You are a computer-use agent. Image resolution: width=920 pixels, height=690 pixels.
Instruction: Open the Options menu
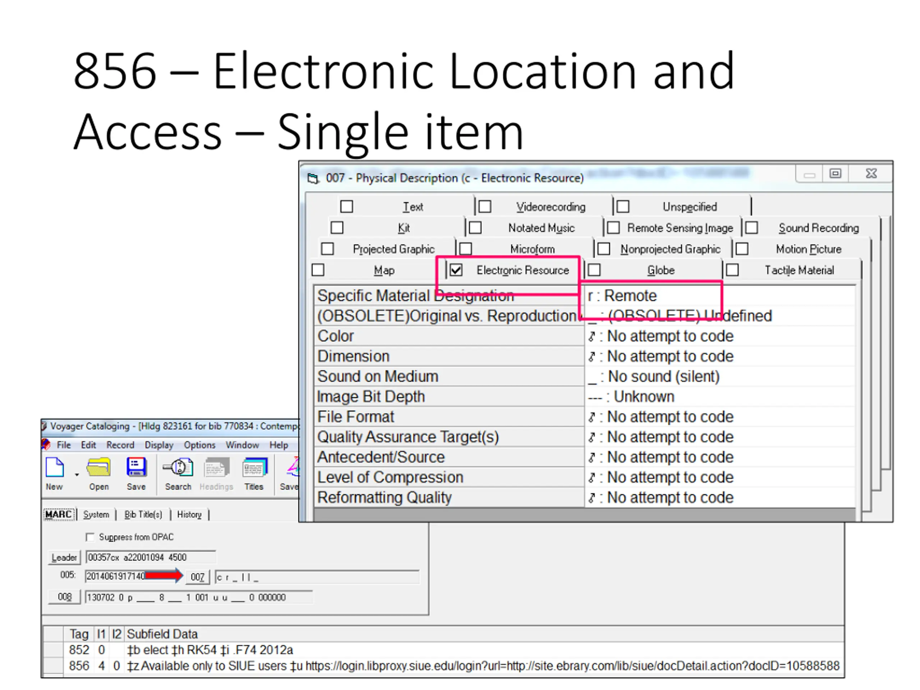tap(200, 445)
